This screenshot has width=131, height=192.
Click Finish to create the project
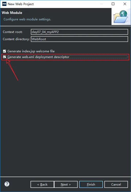coord(91,184)
